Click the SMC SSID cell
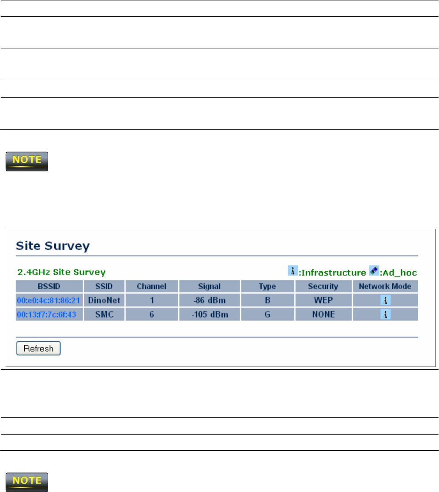 click(x=104, y=314)
